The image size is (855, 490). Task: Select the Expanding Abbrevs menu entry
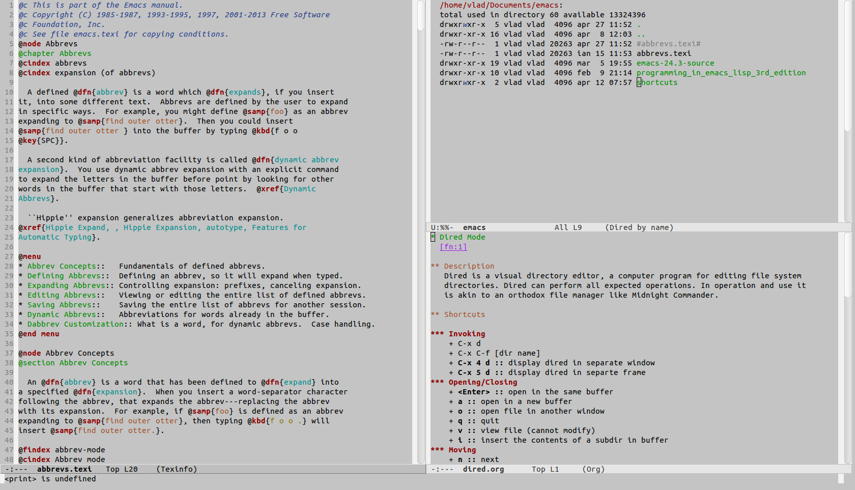66,285
